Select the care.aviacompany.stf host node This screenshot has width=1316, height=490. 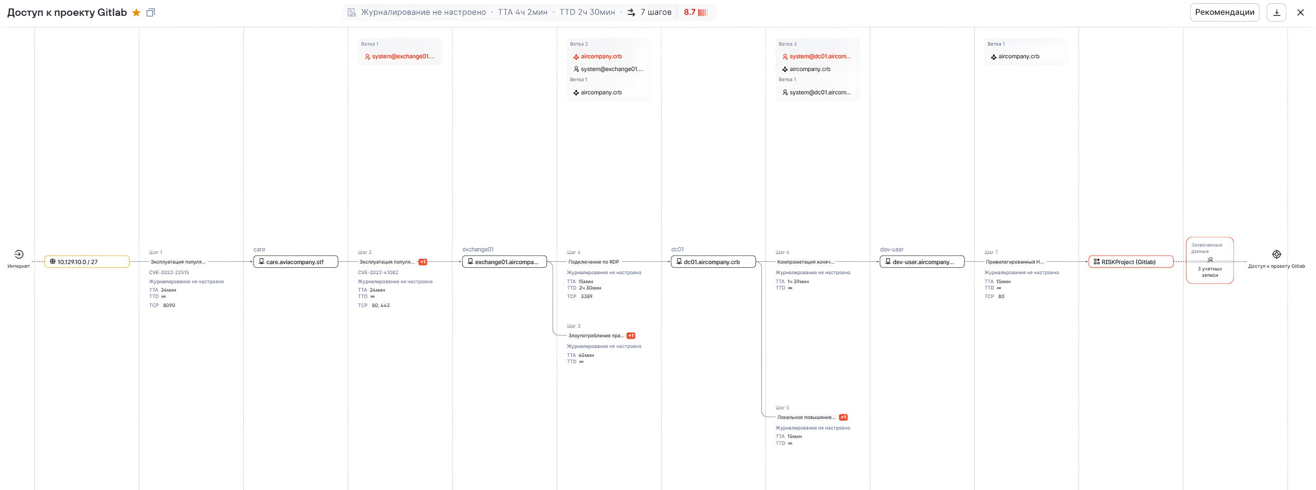(x=296, y=262)
